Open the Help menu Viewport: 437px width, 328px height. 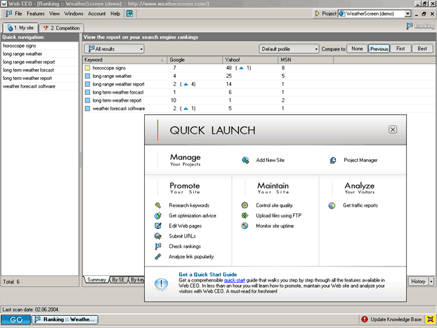pos(115,14)
